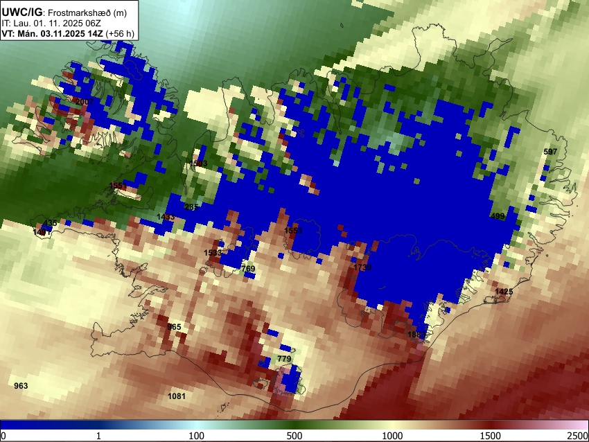Click the map value label "1883"
Screen dimensions: 589x442
(x=416, y=334)
